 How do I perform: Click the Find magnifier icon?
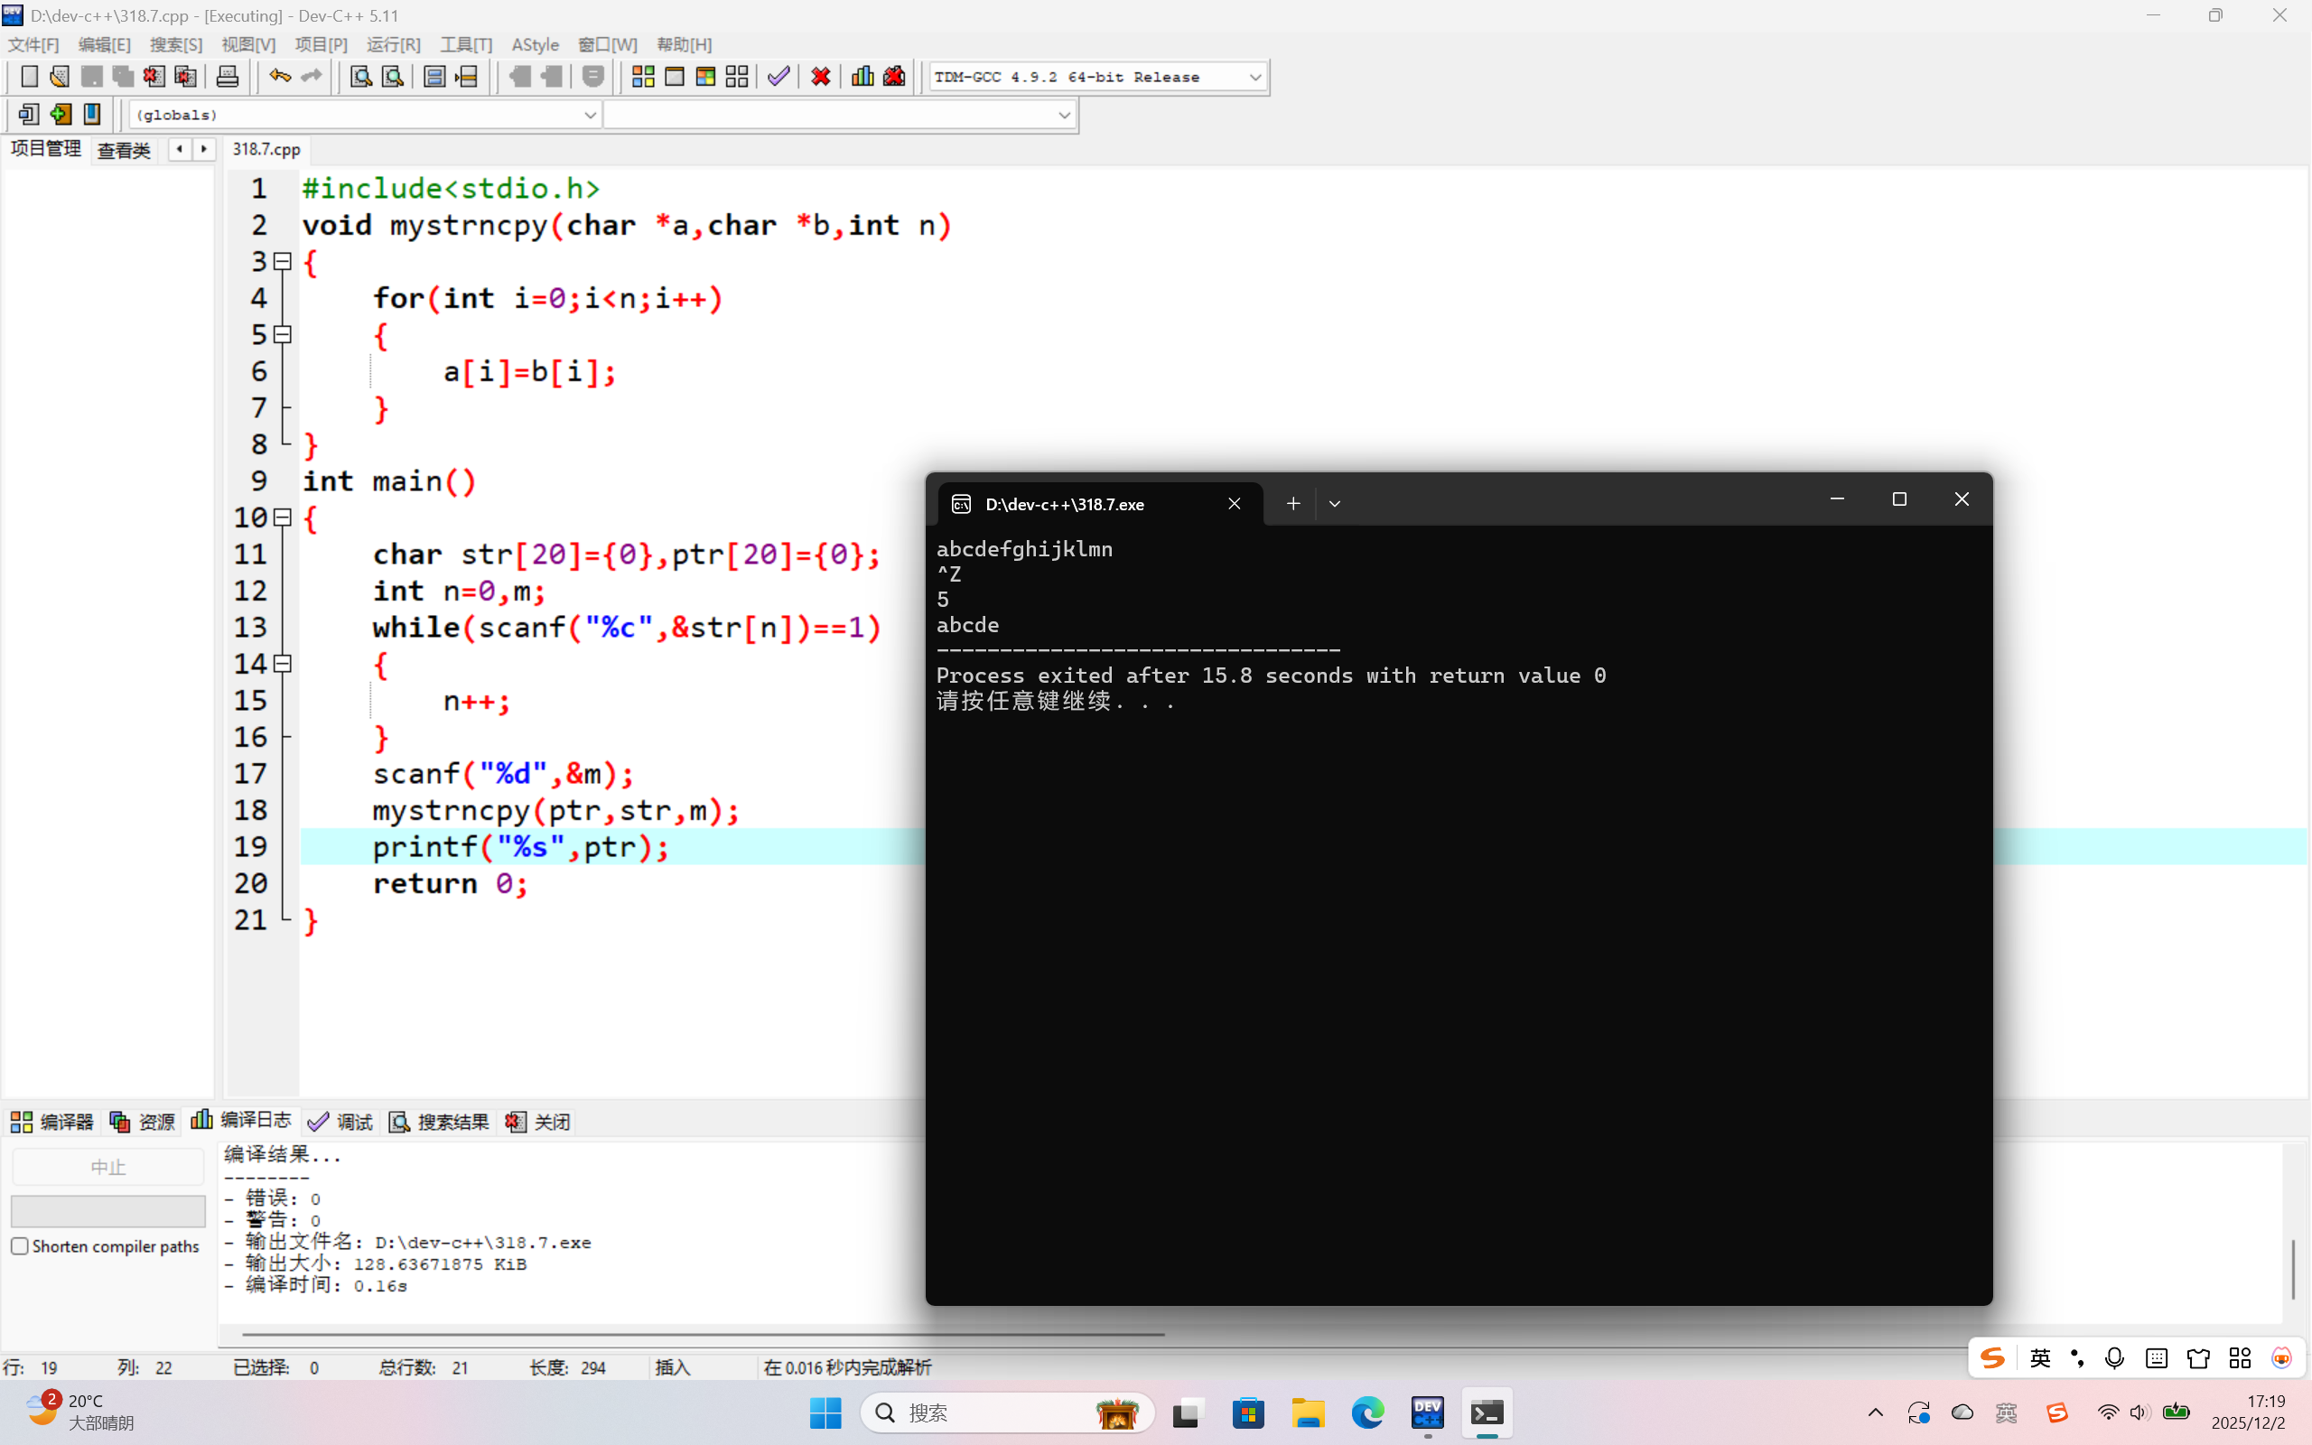coord(360,77)
